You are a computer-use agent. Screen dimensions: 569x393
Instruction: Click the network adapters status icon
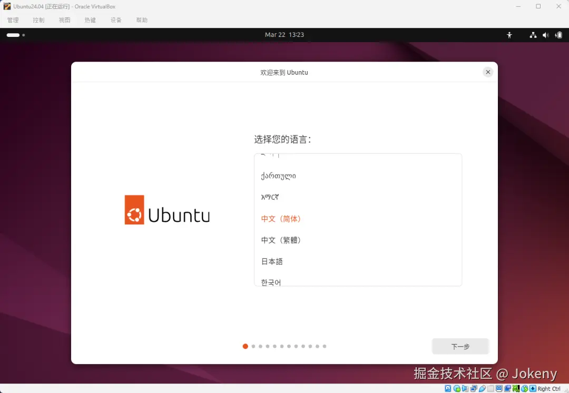click(x=474, y=389)
